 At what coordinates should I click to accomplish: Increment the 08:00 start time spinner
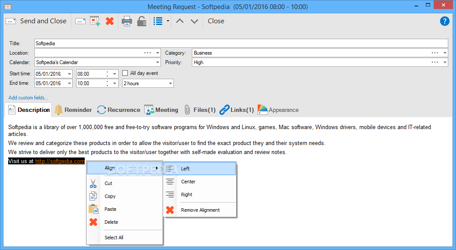pos(107,72)
